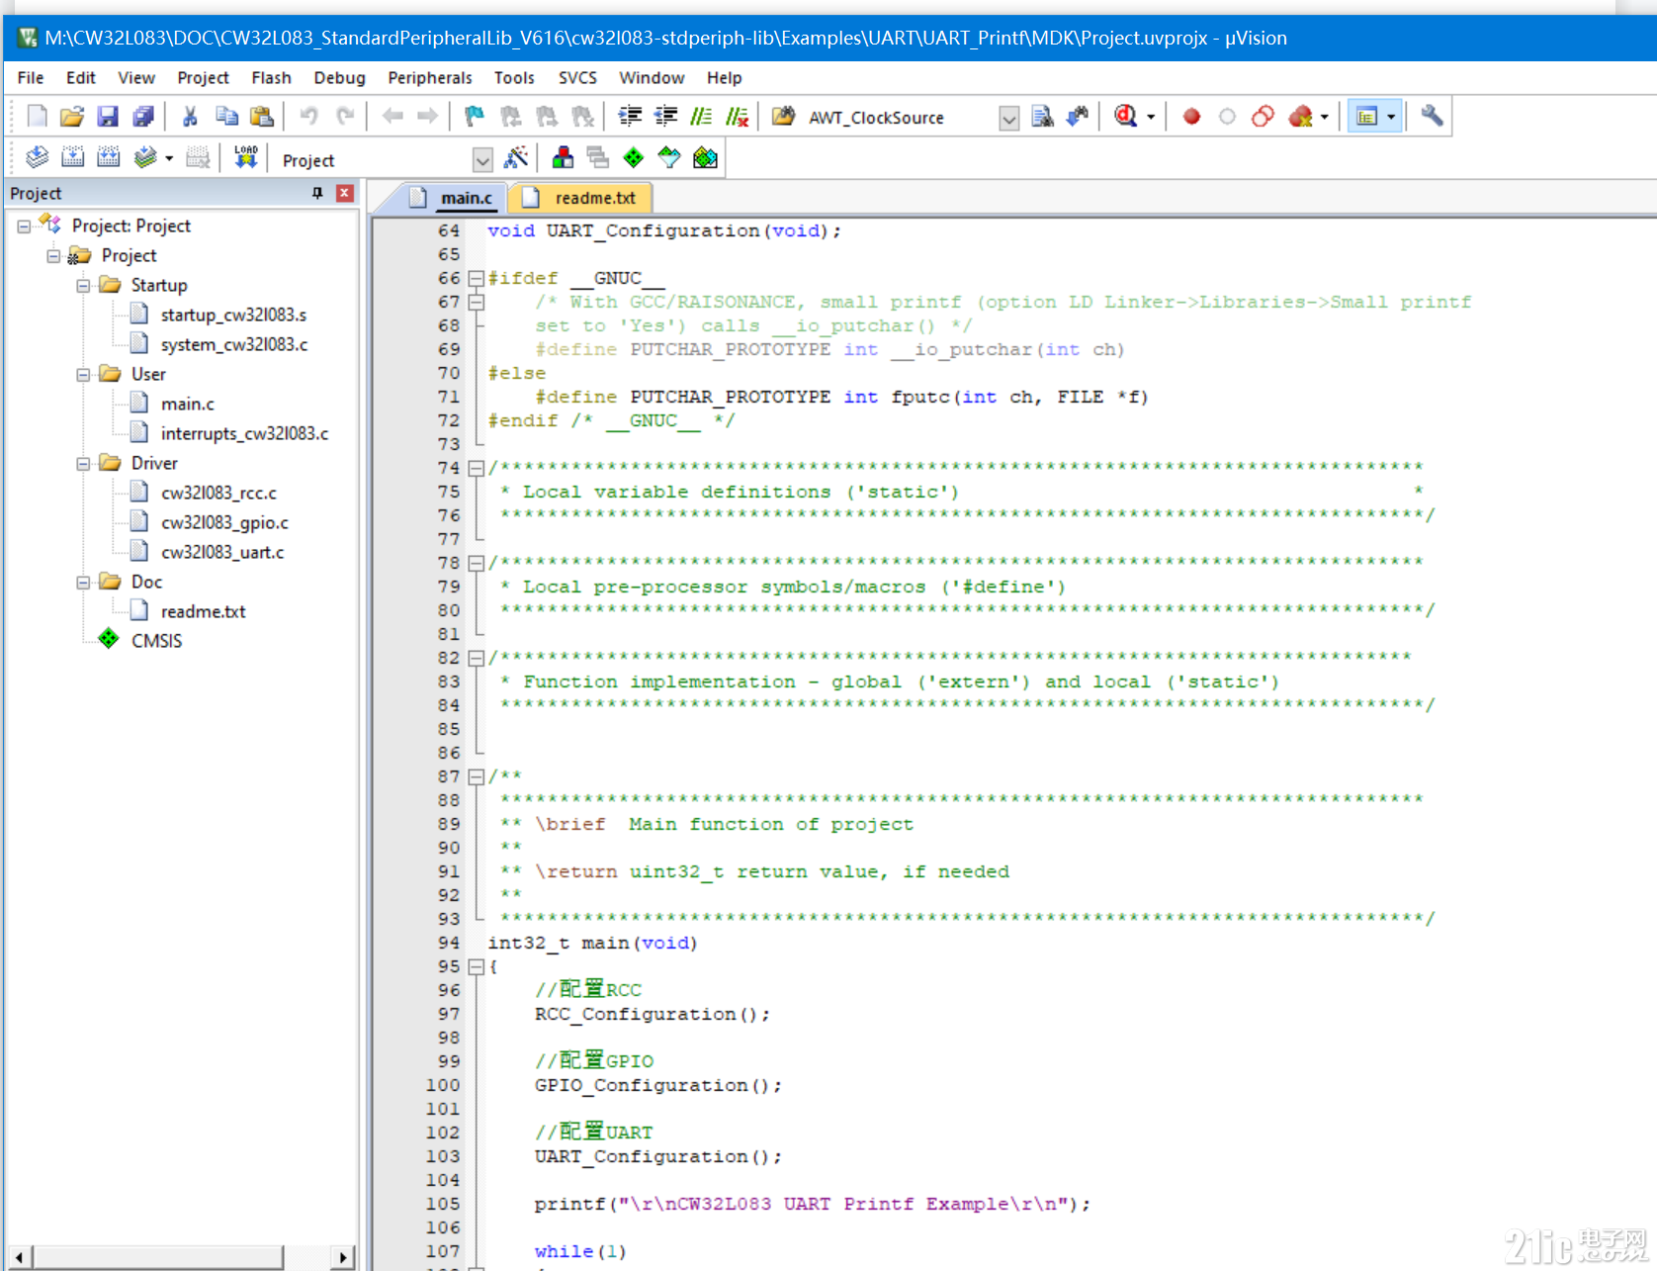Open the Flash menu
The height and width of the screenshot is (1271, 1657).
coord(271,77)
